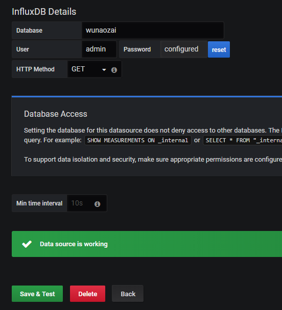The image size is (282, 310).
Task: Click the Save & Test button
Action: (37, 294)
